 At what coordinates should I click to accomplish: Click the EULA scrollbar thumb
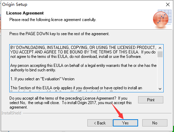coord(160,54)
